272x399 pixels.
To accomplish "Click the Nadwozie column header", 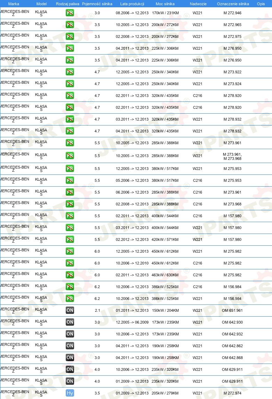I will [x=198, y=4].
